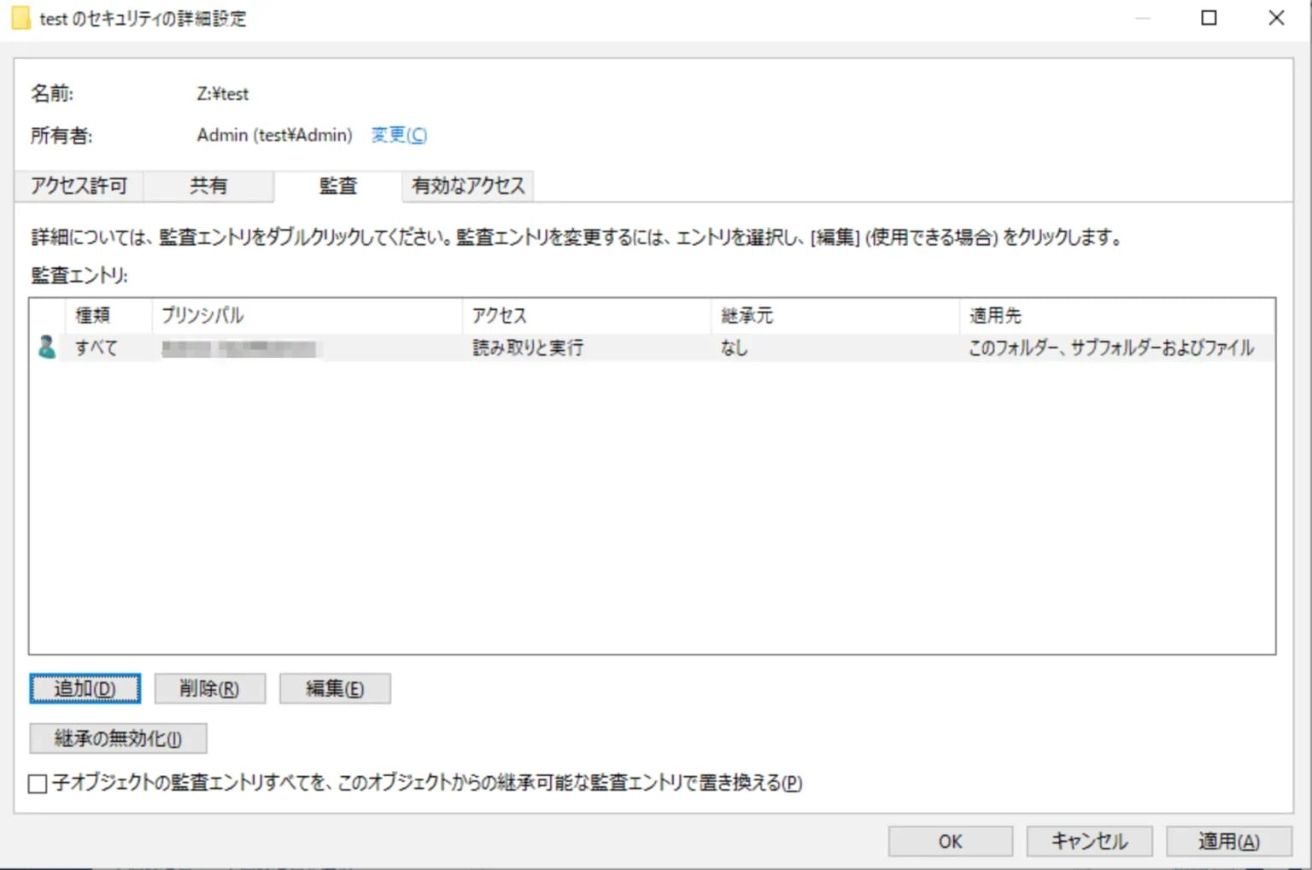
Task: Enable the 子オブジェクトの監査エントリ replacement checkbox
Action: (x=37, y=783)
